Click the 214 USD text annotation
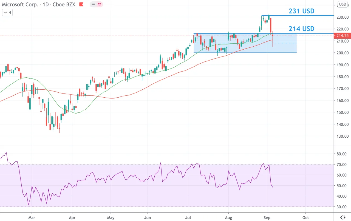The image size is (351, 221). point(301,29)
